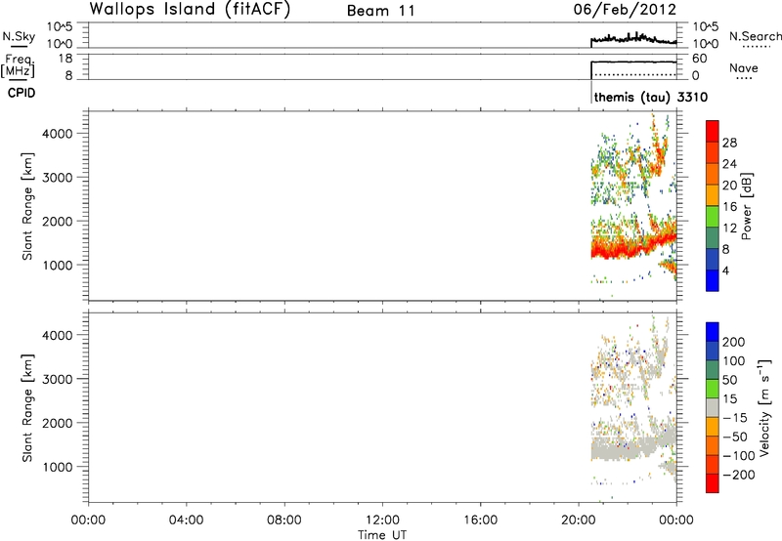Pick the yellow-orange Power segment between 16 and 20

click(713, 195)
